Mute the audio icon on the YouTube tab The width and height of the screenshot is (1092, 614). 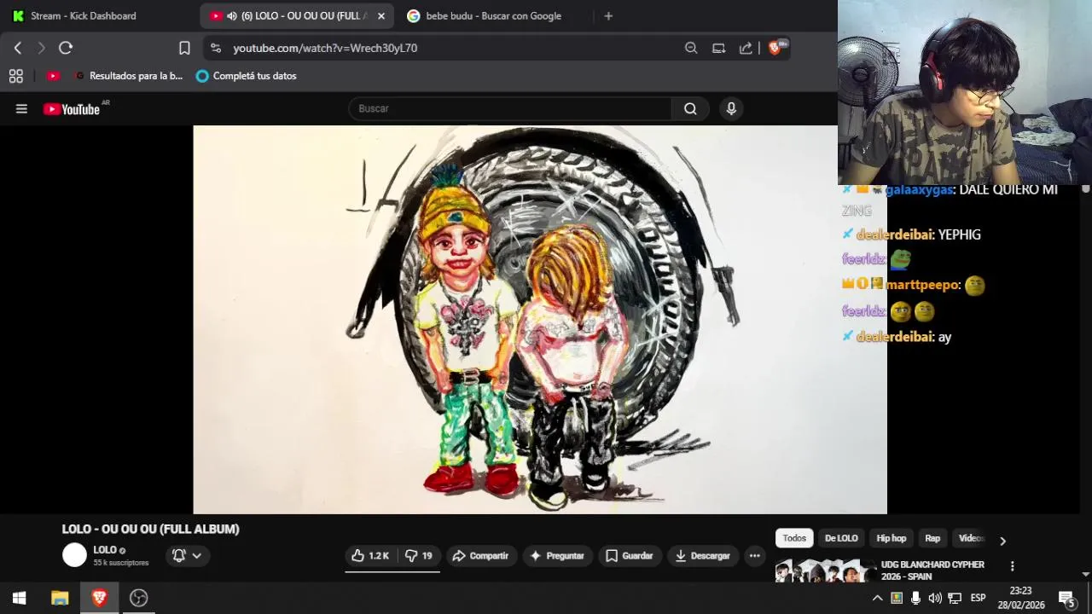232,16
